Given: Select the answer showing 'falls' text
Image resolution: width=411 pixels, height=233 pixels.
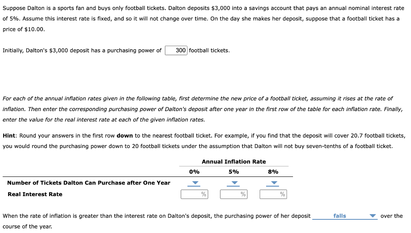Looking at the screenshot, I should click(x=340, y=216).
